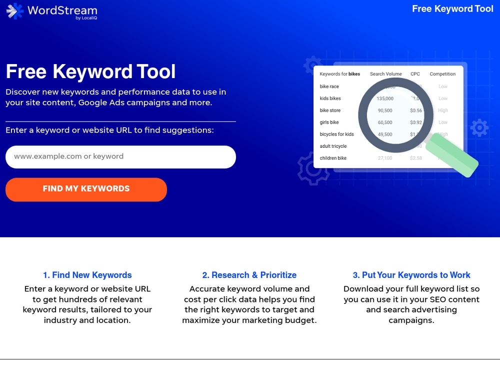
Task: Click the '2. Research & Prioritize' heading
Action: tap(249, 275)
